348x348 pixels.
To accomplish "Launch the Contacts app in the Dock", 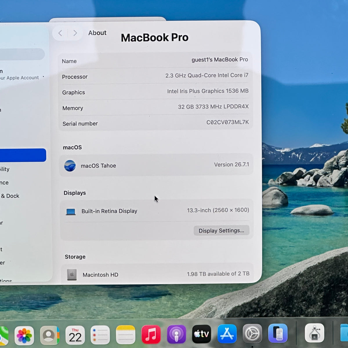I will tap(50, 335).
